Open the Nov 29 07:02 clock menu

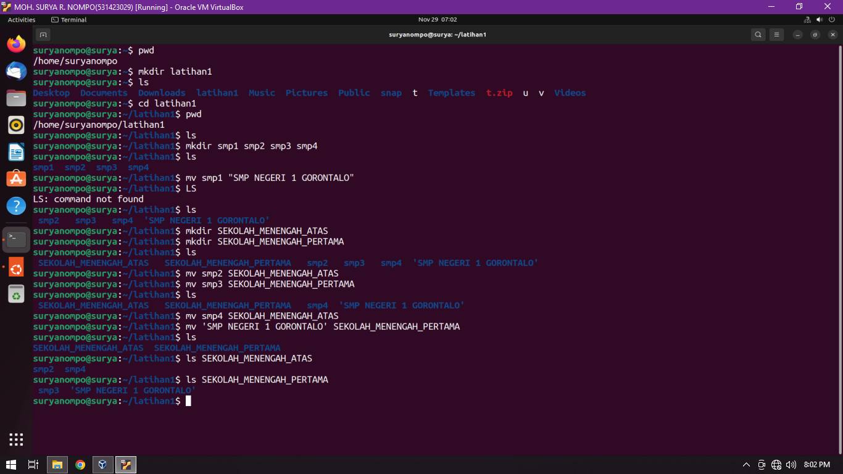tap(438, 20)
